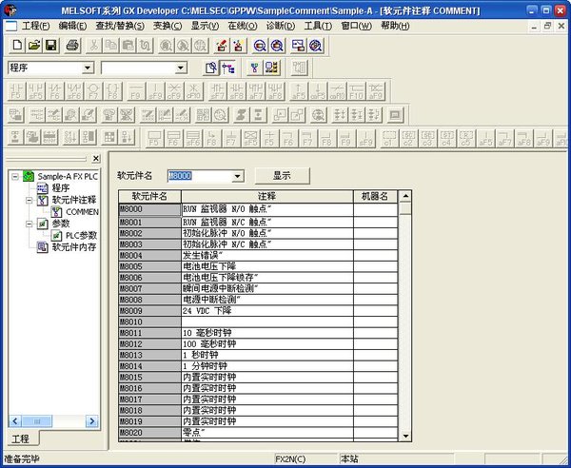571x468 pixels.
Task: Click the PLC write icon with red pen
Action: (222, 46)
